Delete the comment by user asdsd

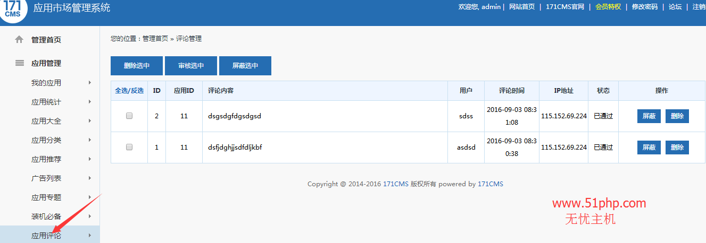click(677, 147)
